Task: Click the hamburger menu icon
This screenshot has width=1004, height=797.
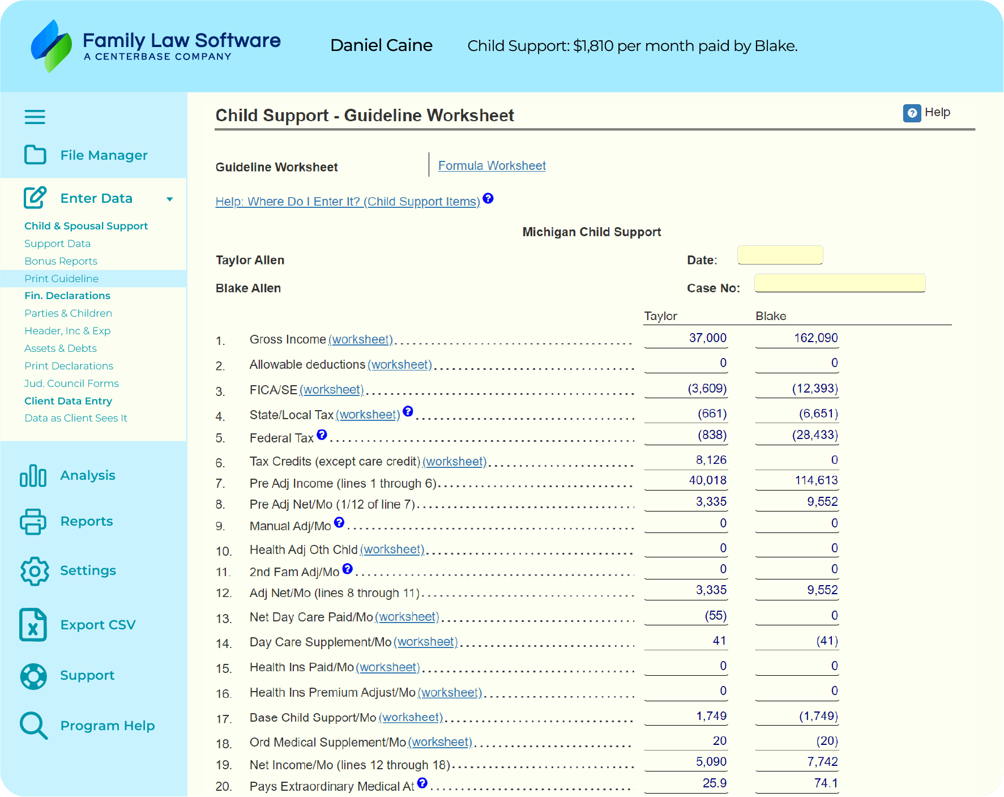Action: click(x=35, y=117)
